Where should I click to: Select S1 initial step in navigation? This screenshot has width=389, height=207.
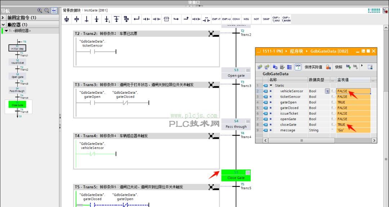point(17,48)
